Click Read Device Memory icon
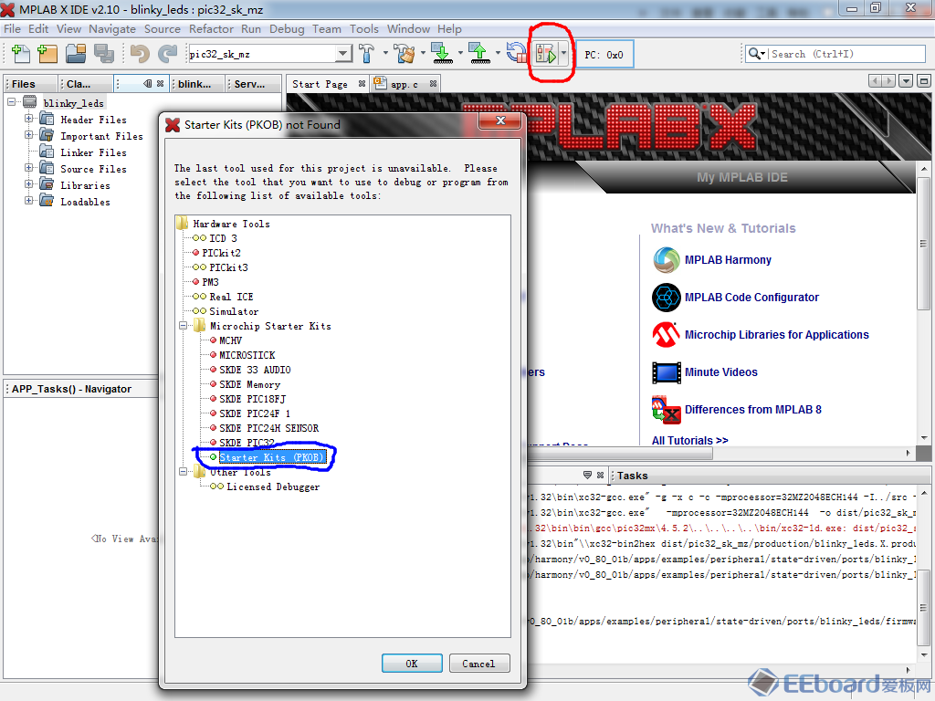 [x=479, y=54]
